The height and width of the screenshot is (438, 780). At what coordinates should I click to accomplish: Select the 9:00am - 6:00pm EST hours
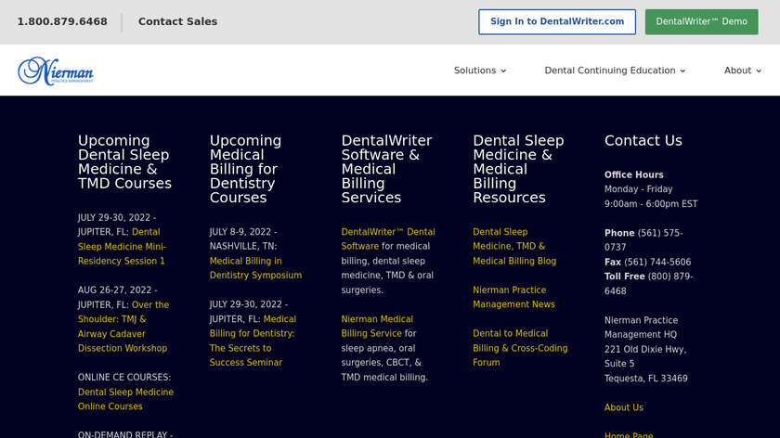click(651, 204)
